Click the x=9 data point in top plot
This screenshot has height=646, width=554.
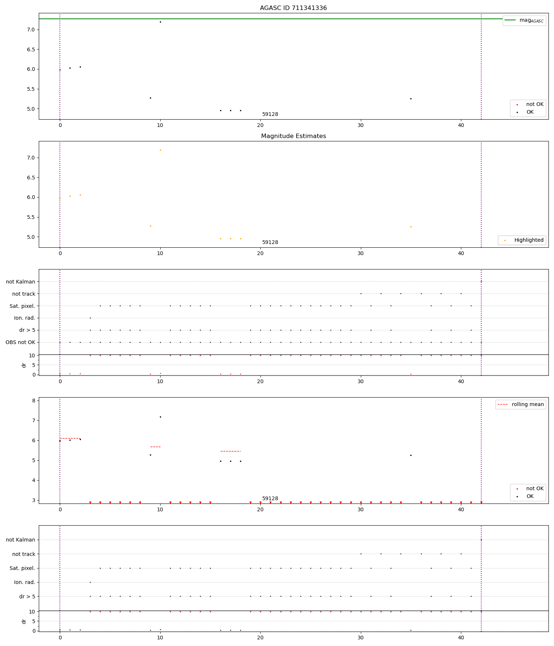[x=150, y=98]
